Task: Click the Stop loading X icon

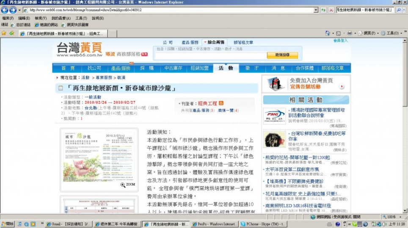Action: (331, 10)
